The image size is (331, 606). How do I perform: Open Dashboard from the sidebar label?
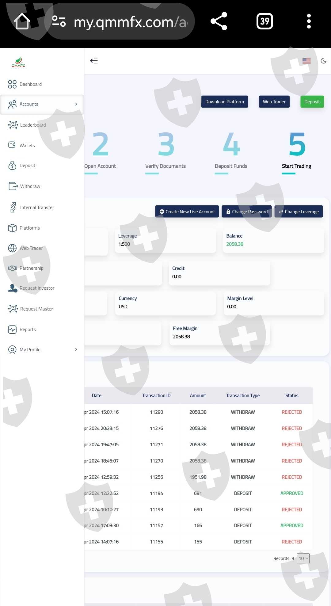pos(31,84)
